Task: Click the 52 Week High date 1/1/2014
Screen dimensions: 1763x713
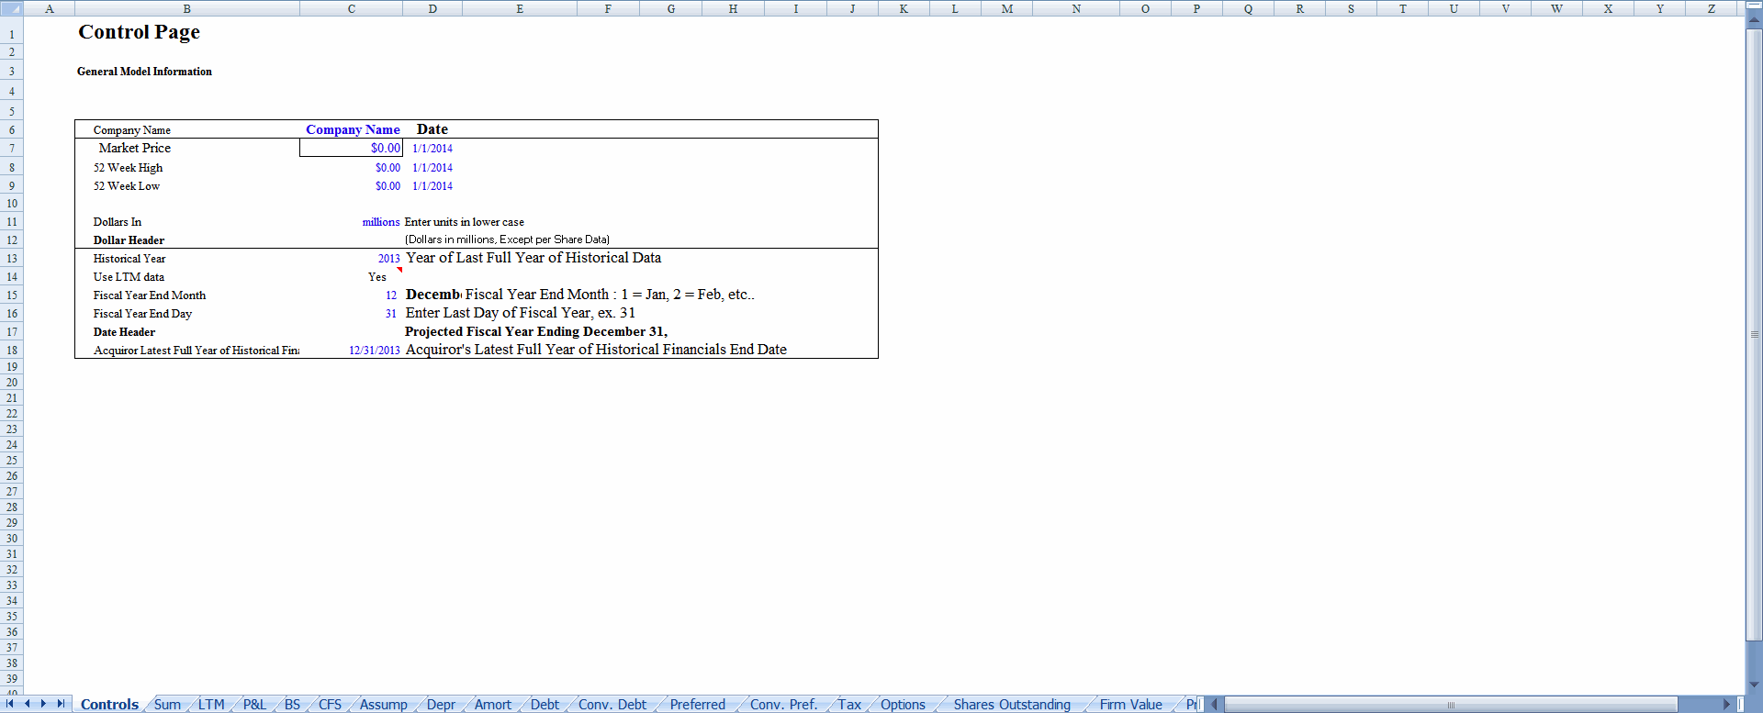Action: 432,168
